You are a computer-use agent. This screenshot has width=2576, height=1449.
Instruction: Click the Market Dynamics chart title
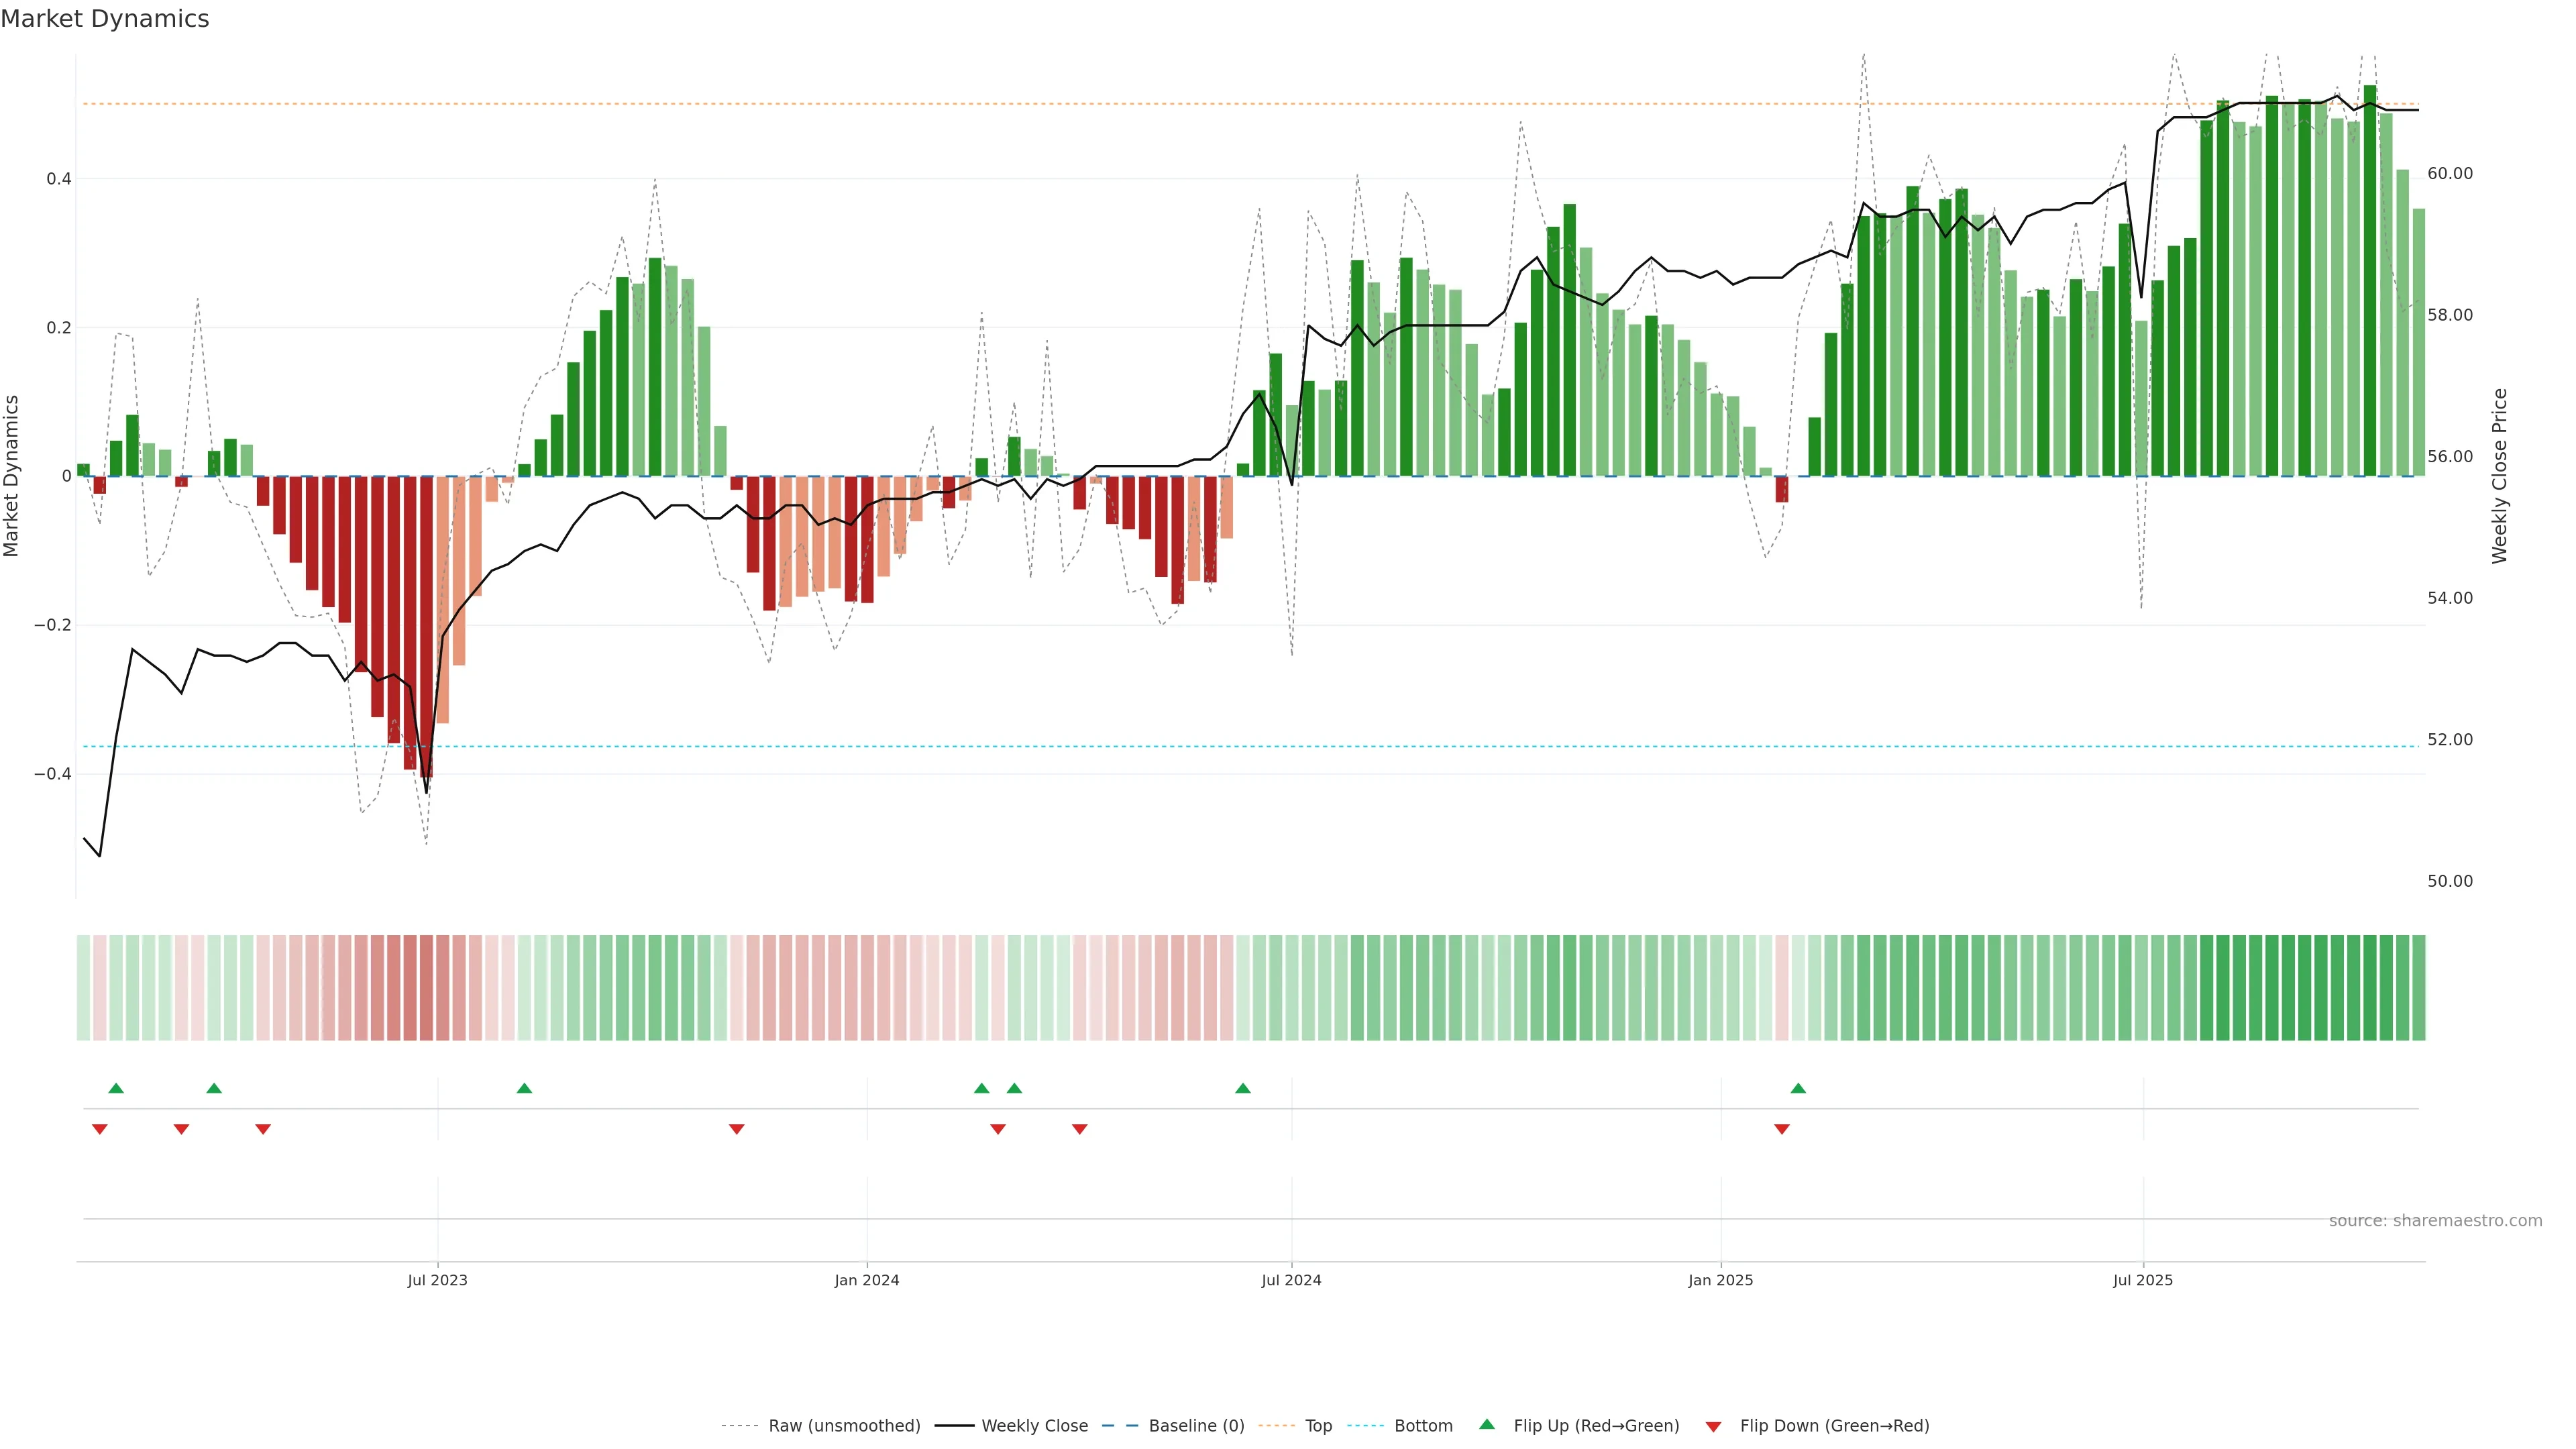pyautogui.click(x=105, y=19)
